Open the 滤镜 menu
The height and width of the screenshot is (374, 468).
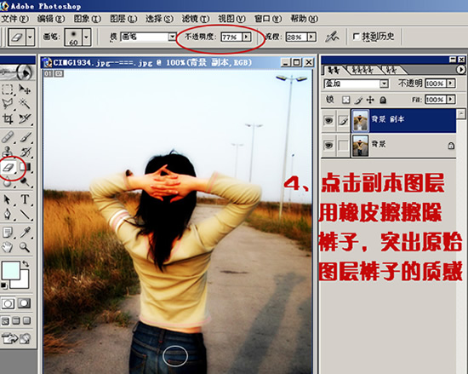tap(196, 19)
